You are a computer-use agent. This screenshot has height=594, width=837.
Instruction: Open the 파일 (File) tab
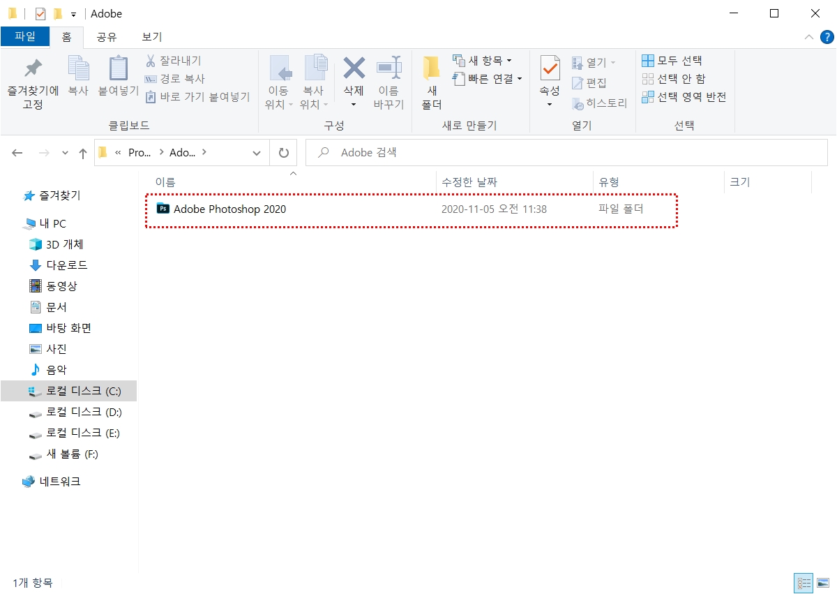coord(25,37)
